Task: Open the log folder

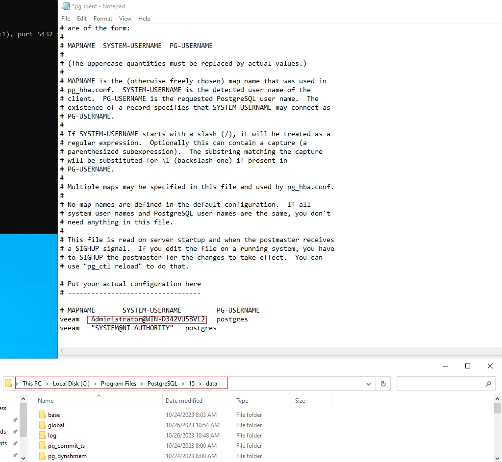Action: [x=51, y=435]
